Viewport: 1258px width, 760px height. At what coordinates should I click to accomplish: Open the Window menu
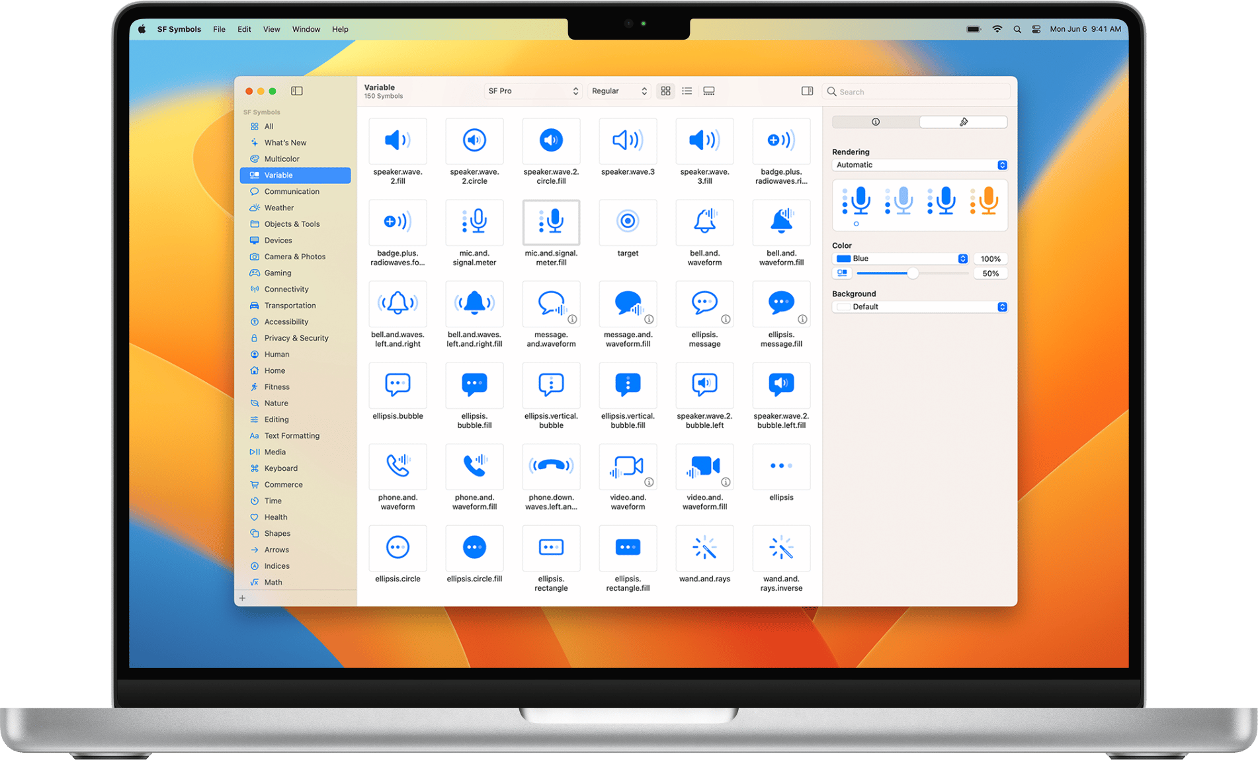[306, 29]
